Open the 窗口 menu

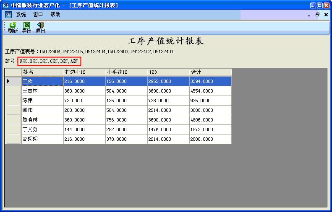coord(38,15)
